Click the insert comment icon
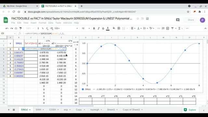This screenshot has width=208, height=117. pos(163,28)
